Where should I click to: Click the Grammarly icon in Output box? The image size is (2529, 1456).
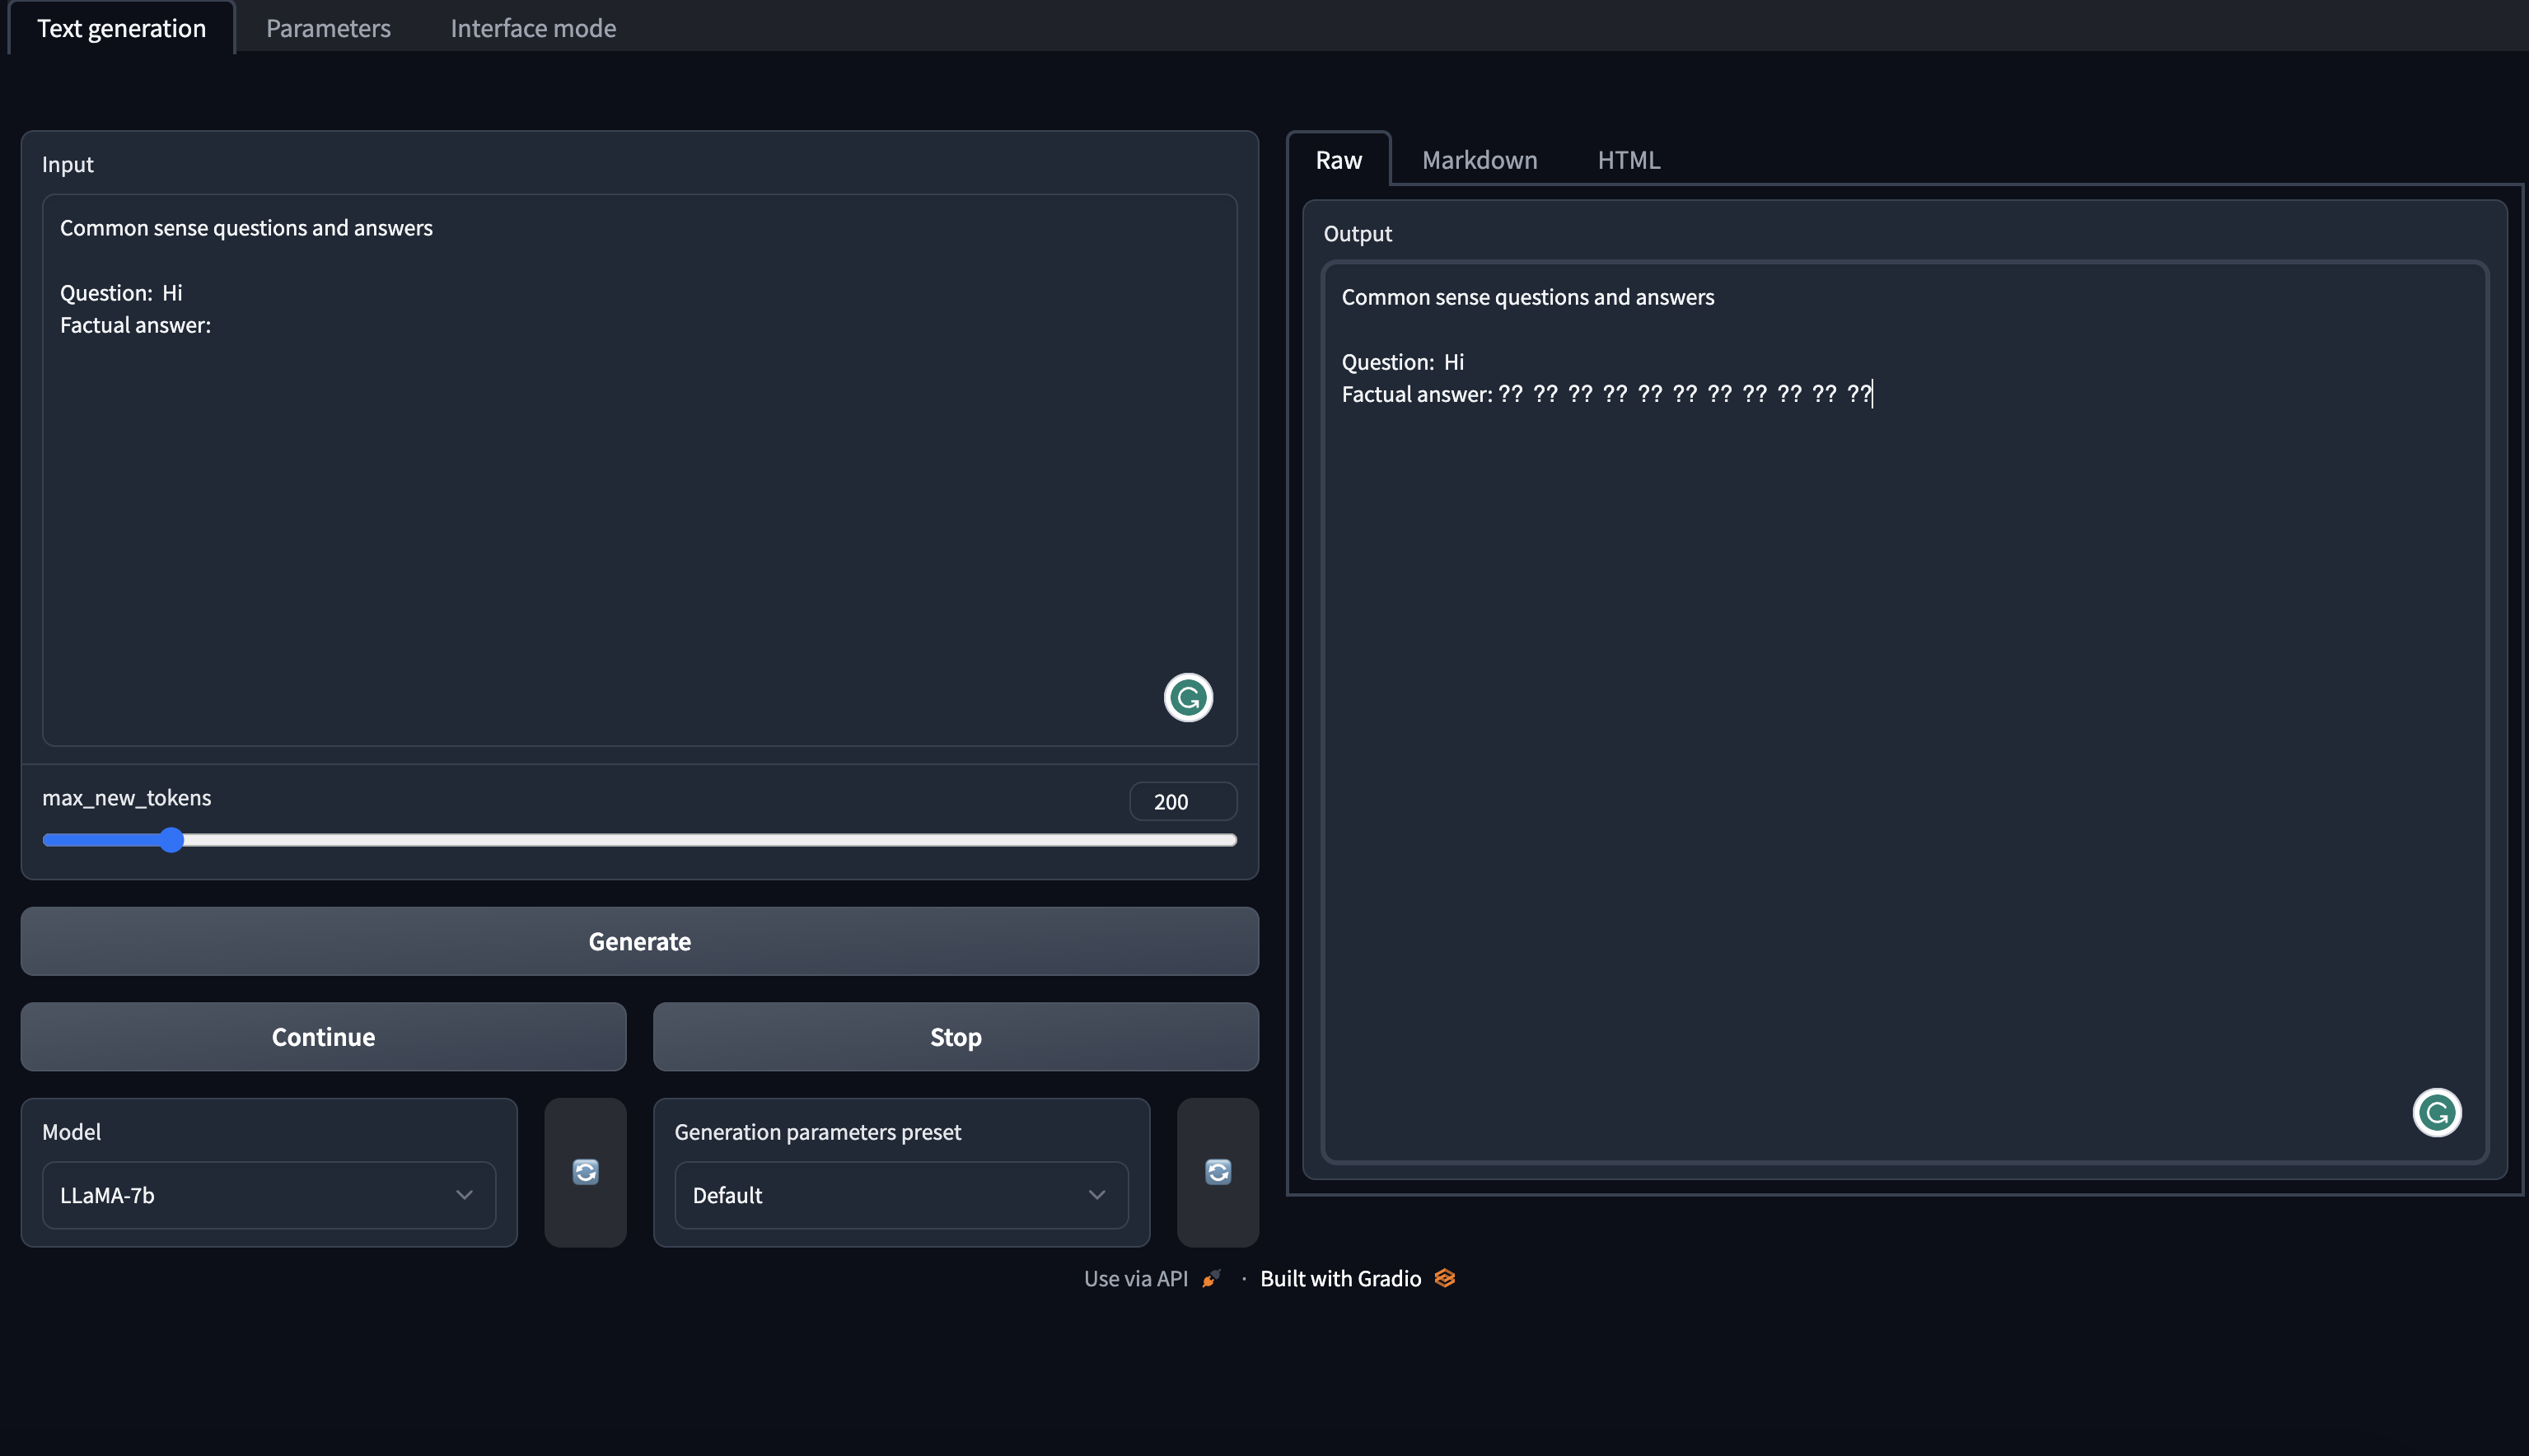click(2436, 1113)
